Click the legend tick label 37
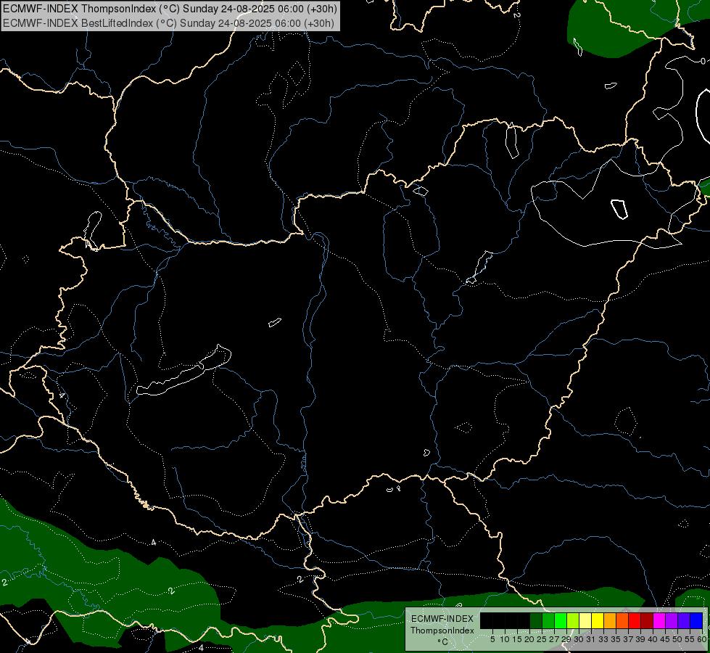Image resolution: width=710 pixels, height=653 pixels. 628,639
